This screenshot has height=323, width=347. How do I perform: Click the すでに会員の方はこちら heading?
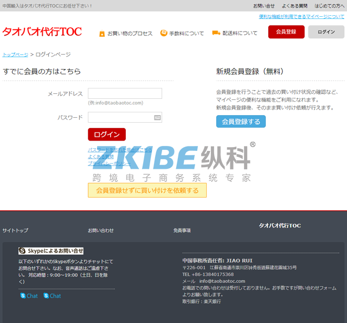[42, 71]
